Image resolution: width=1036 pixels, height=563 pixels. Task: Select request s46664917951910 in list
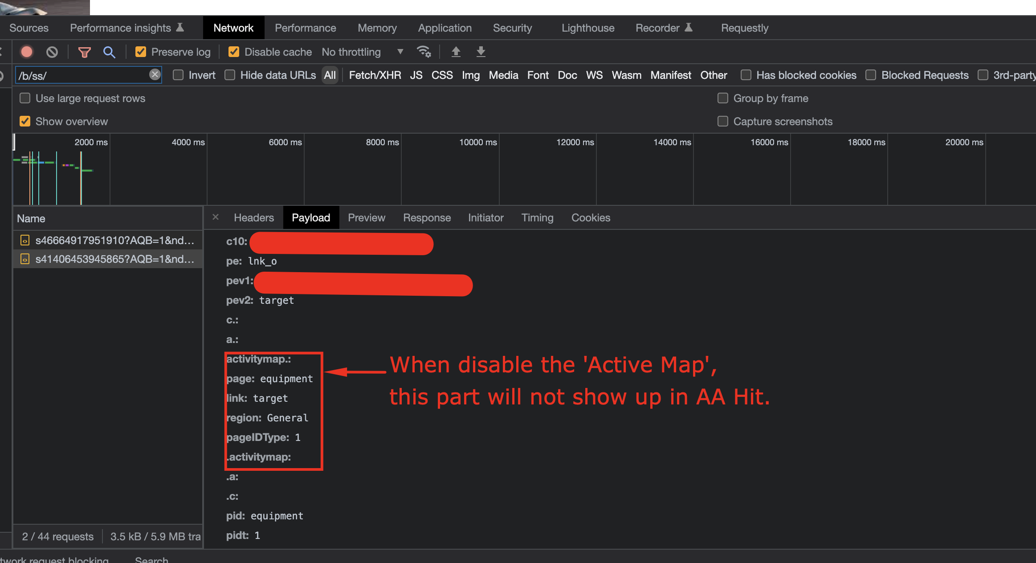pyautogui.click(x=114, y=241)
